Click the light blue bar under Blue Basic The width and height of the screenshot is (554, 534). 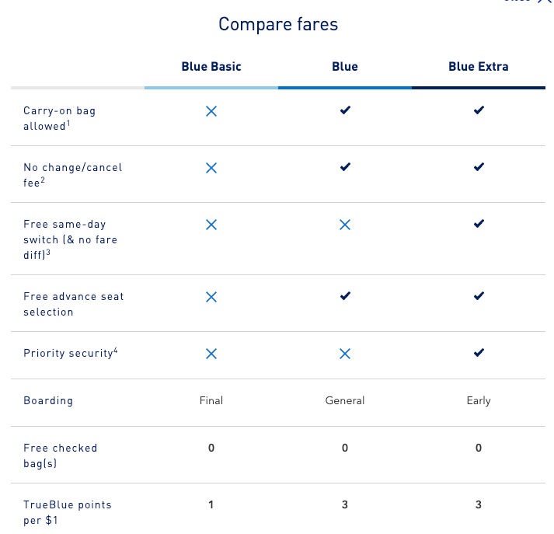click(x=211, y=88)
